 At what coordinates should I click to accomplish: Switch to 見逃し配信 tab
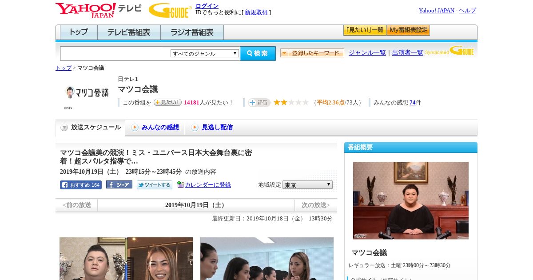point(217,128)
